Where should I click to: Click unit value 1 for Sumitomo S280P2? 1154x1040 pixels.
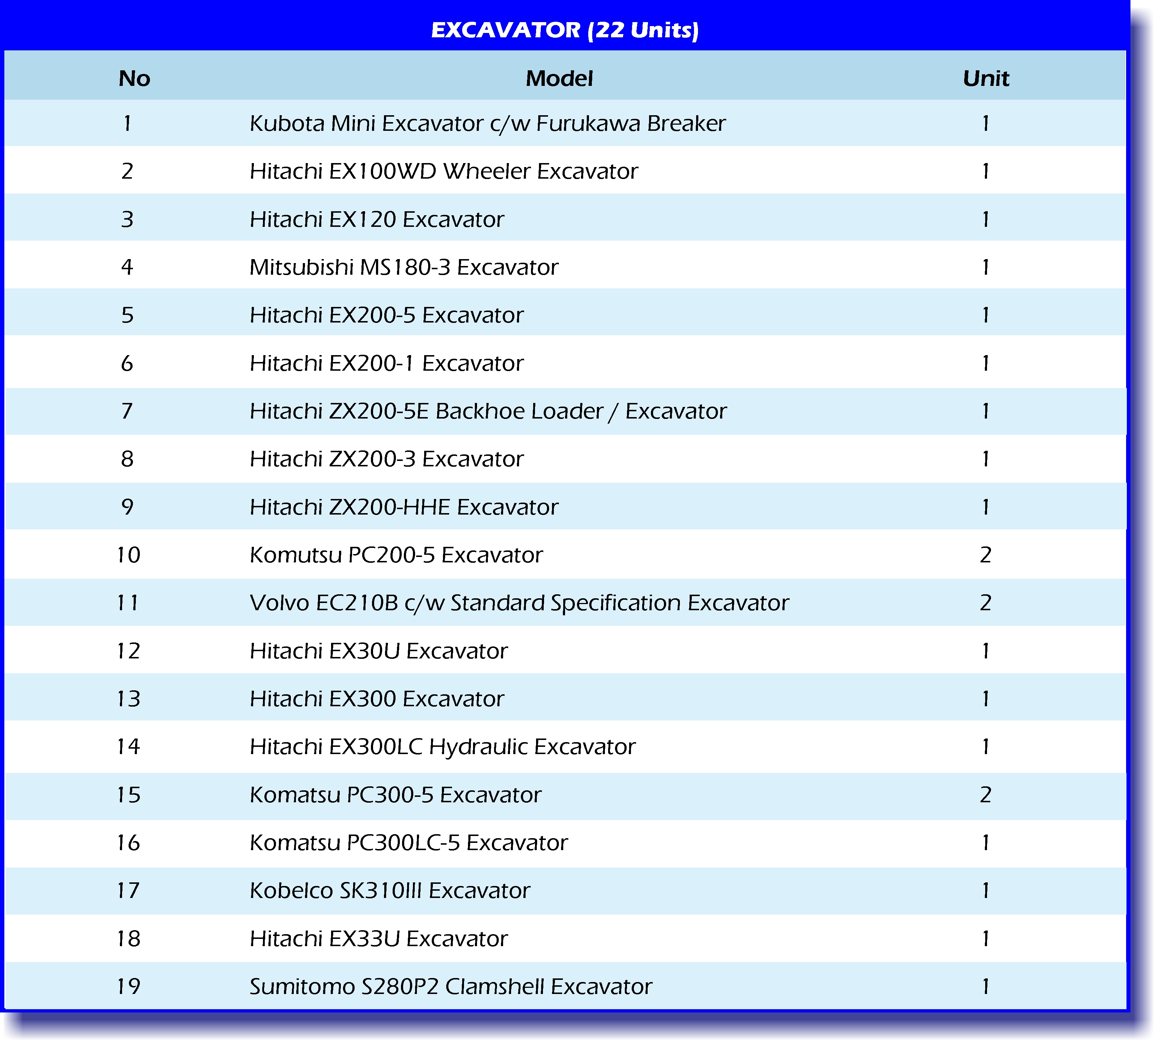tap(986, 987)
